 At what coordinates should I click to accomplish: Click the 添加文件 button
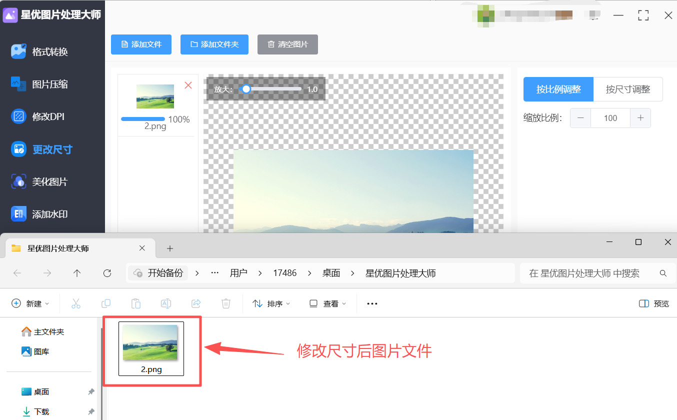pos(141,44)
